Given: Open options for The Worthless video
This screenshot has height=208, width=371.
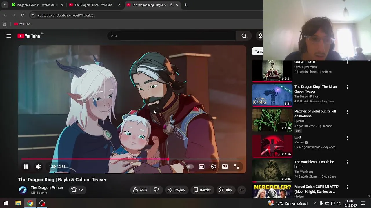Looking at the screenshot, I should 347,162.
